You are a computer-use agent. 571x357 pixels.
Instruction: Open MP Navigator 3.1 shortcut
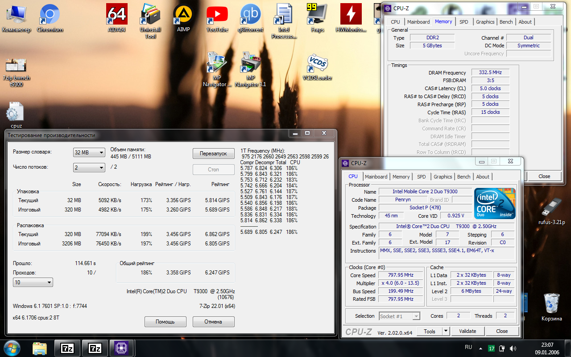(x=250, y=69)
